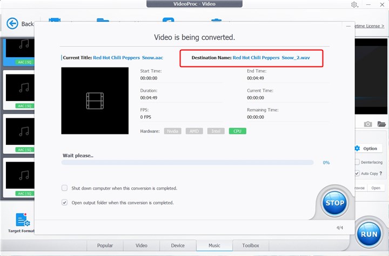Click the 4/4 queue counter
This screenshot has height=256, width=389.
(x=340, y=228)
